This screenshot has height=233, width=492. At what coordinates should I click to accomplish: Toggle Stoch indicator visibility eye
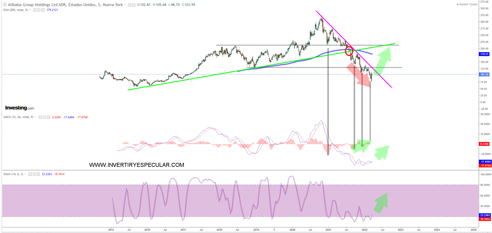click(x=30, y=174)
